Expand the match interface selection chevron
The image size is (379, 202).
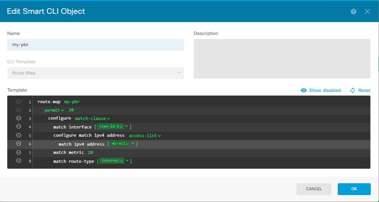click(126, 126)
